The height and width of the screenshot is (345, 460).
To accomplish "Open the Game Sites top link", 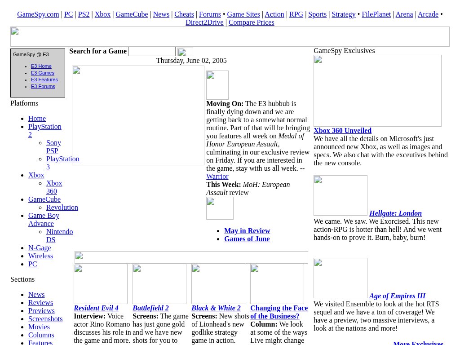I will (243, 14).
